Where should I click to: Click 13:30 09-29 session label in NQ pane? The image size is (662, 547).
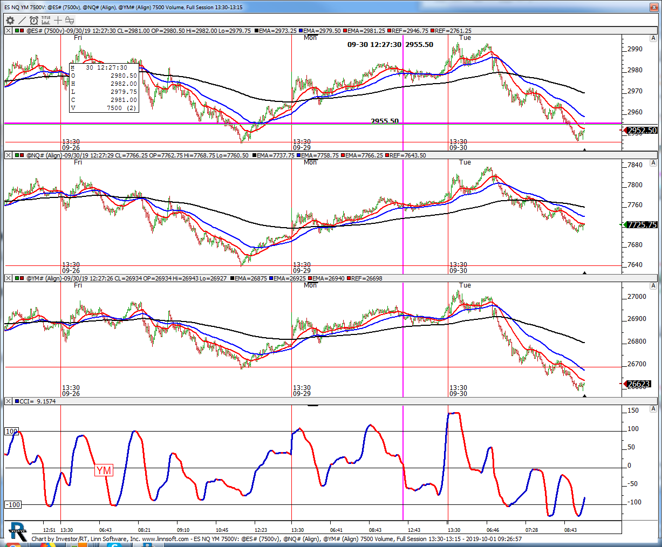[x=302, y=268]
